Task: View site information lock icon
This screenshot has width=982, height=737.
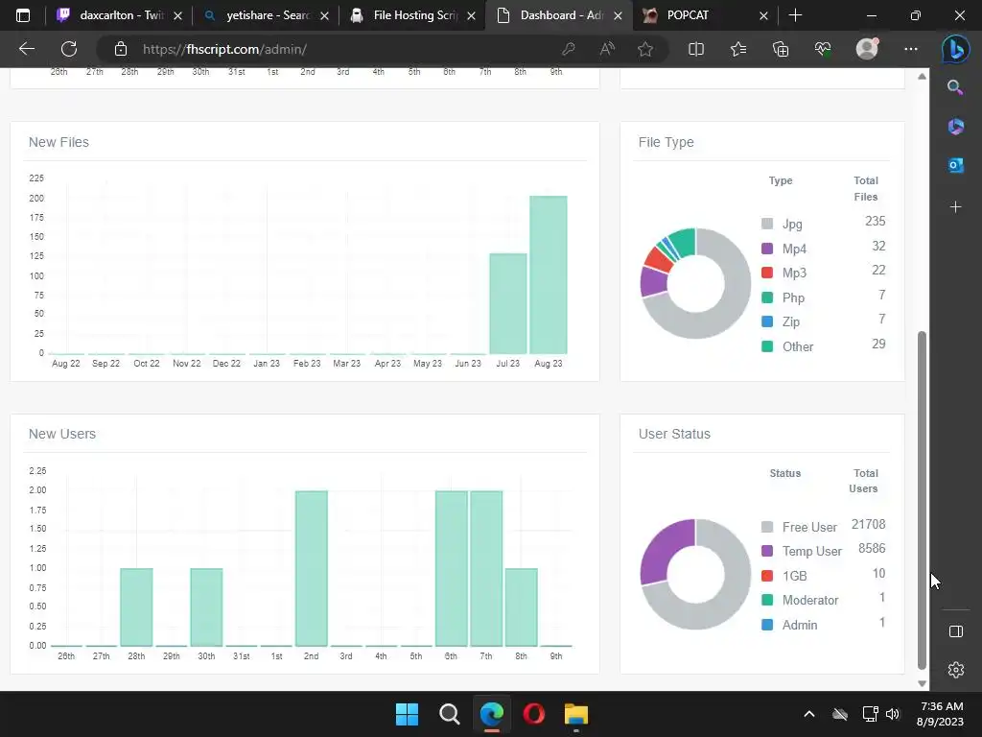Action: [121, 49]
